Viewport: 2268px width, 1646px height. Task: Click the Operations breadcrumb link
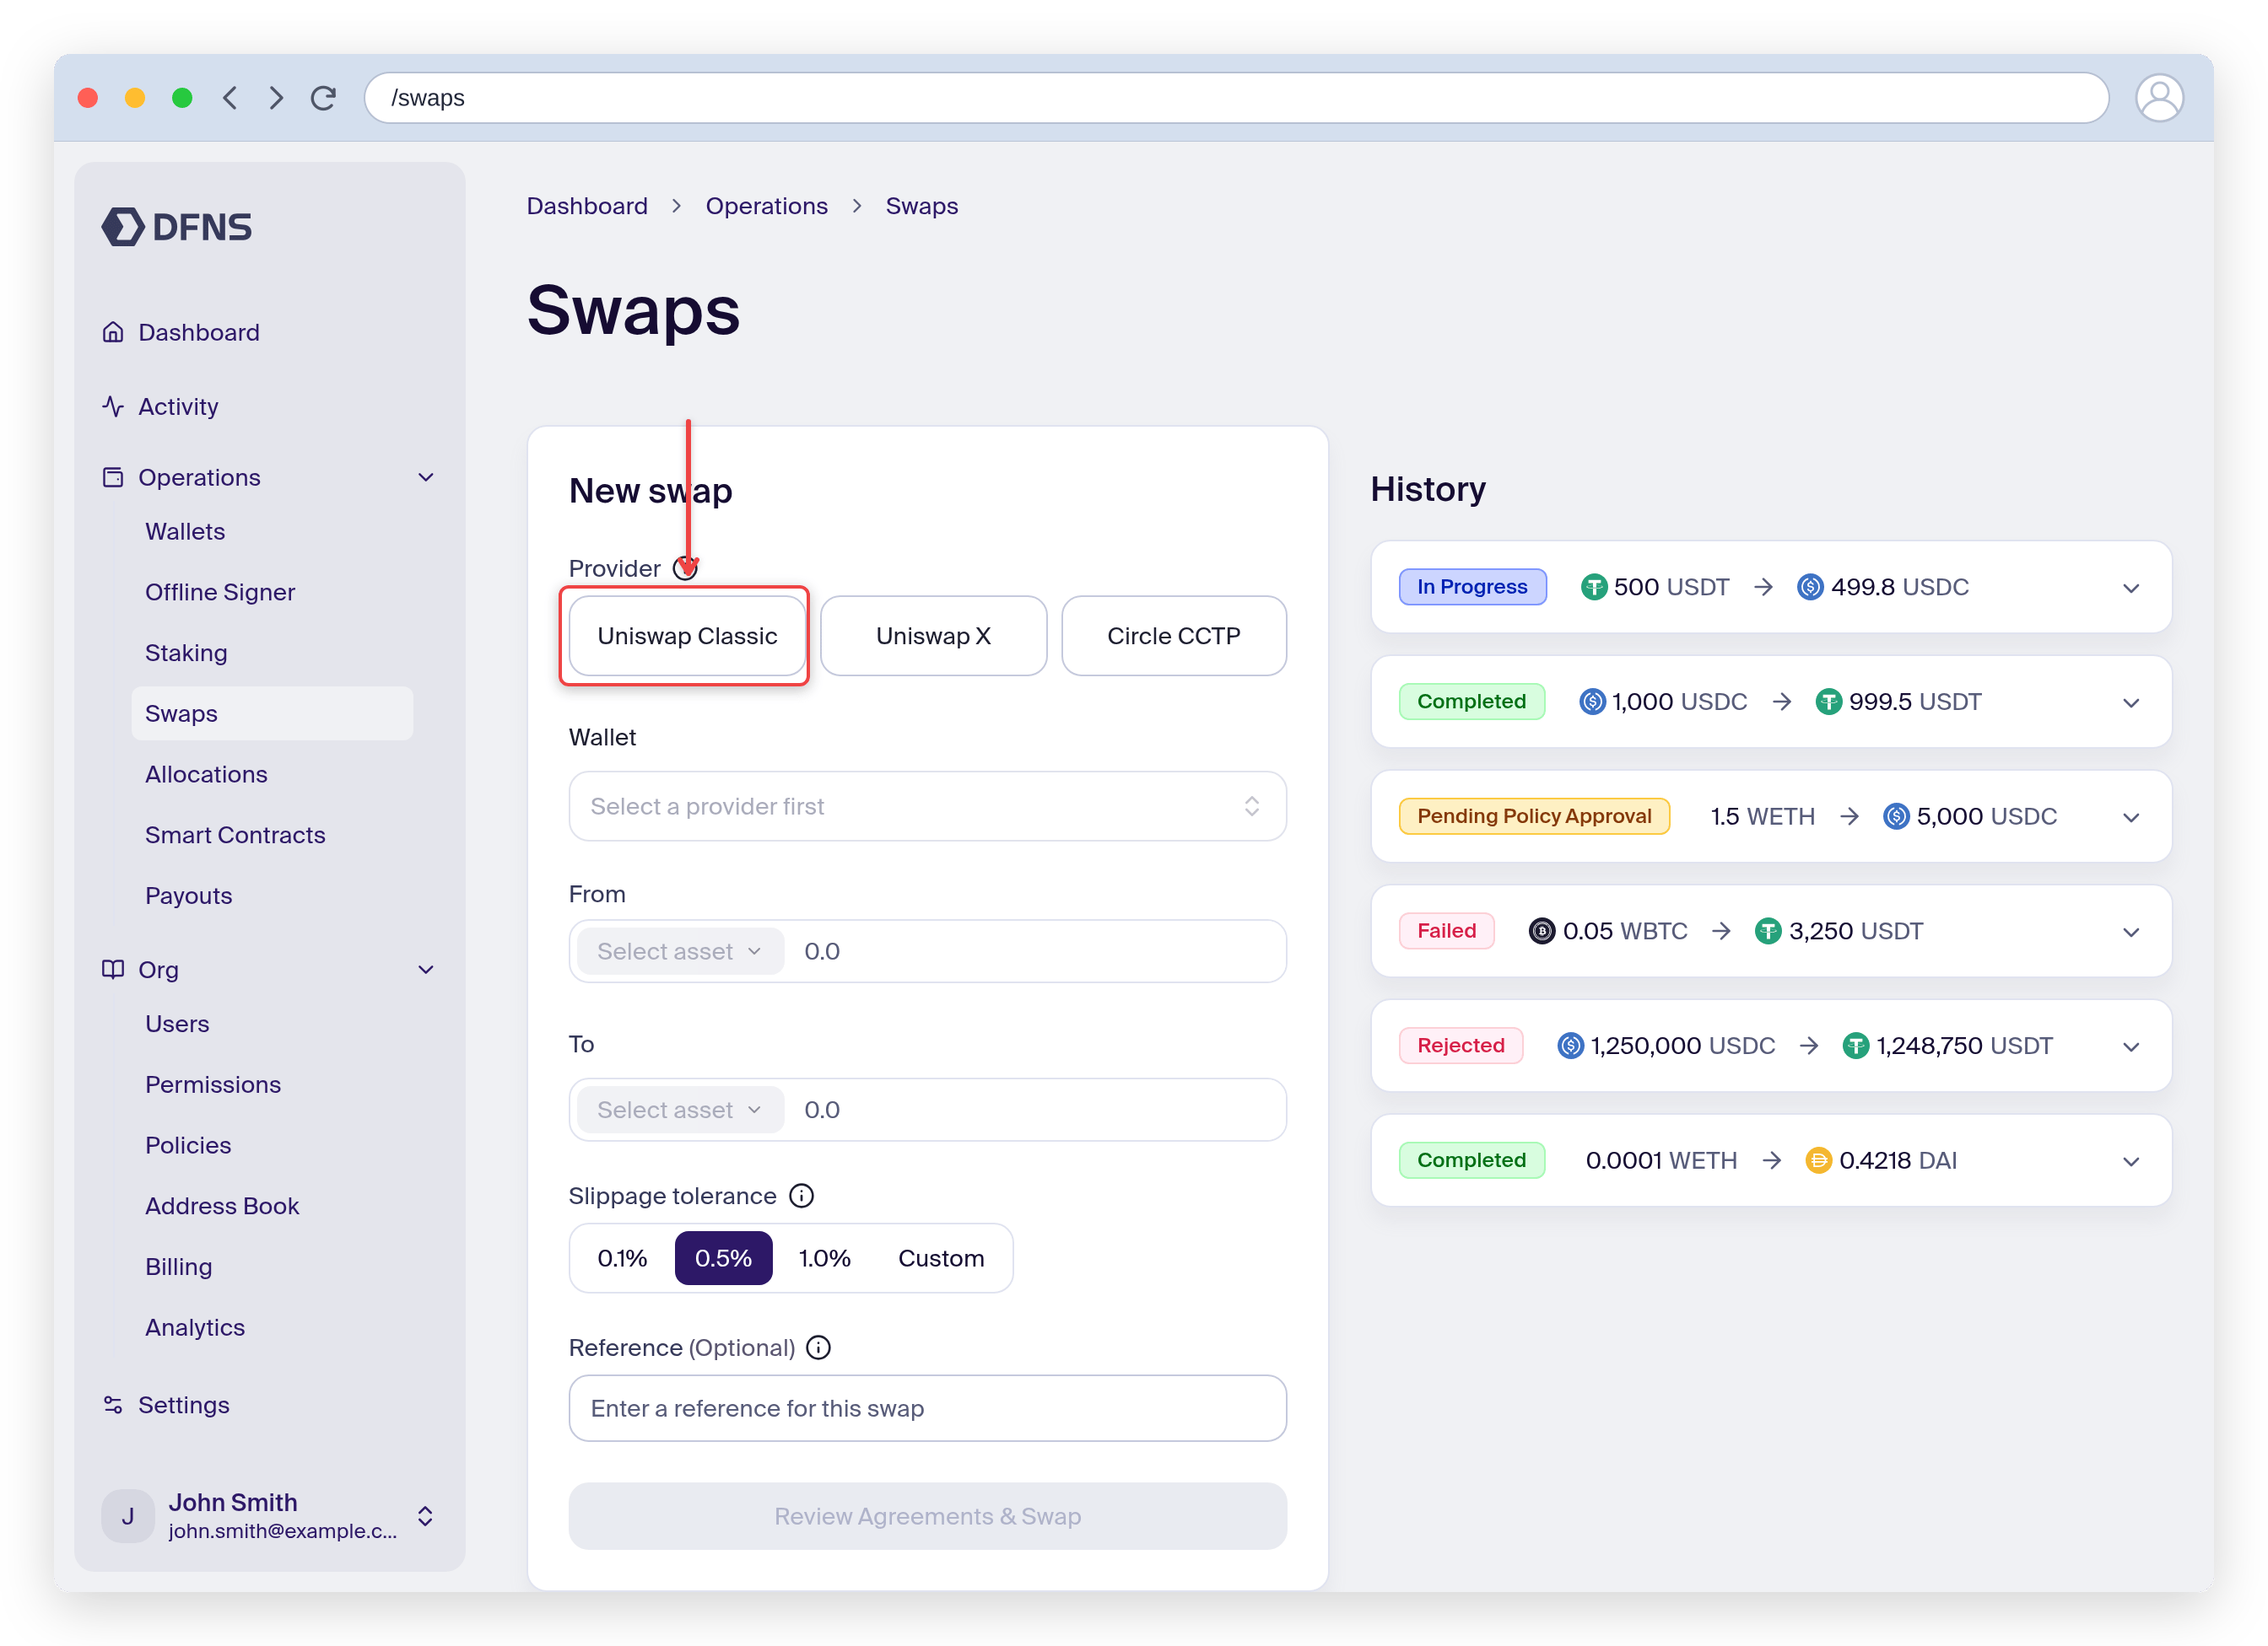click(766, 206)
